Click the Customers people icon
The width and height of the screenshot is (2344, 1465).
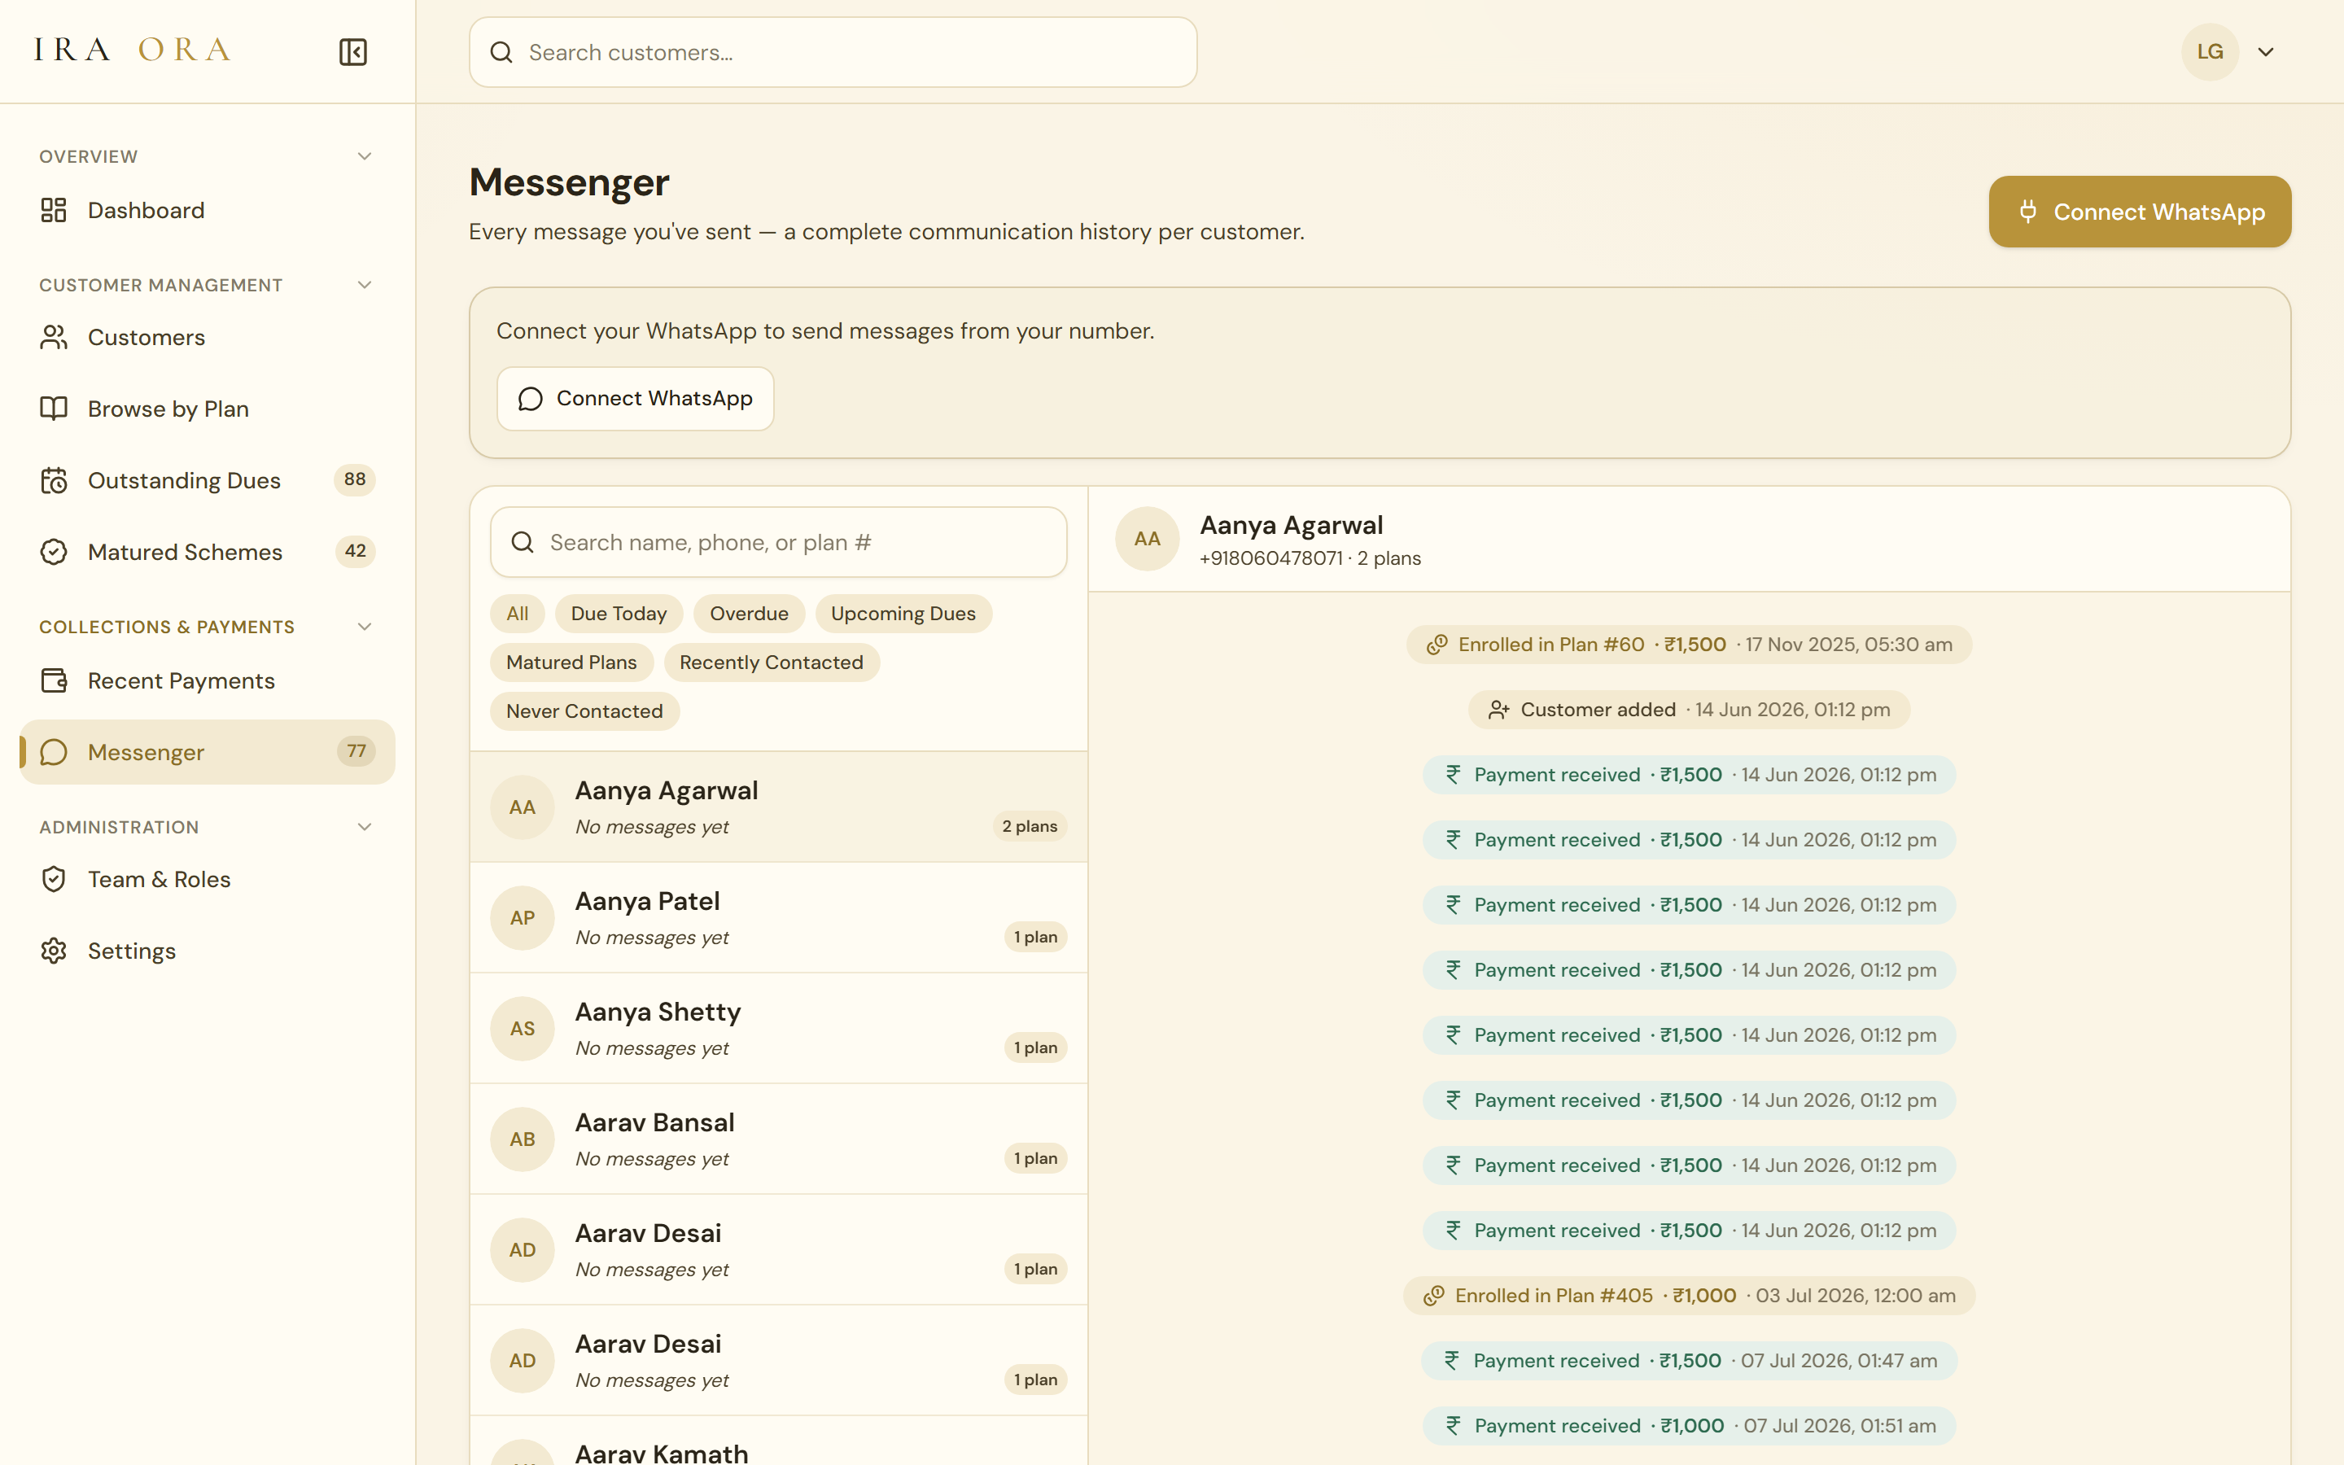53,337
